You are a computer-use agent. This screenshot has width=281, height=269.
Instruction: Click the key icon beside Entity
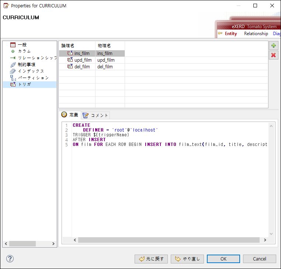[220, 33]
